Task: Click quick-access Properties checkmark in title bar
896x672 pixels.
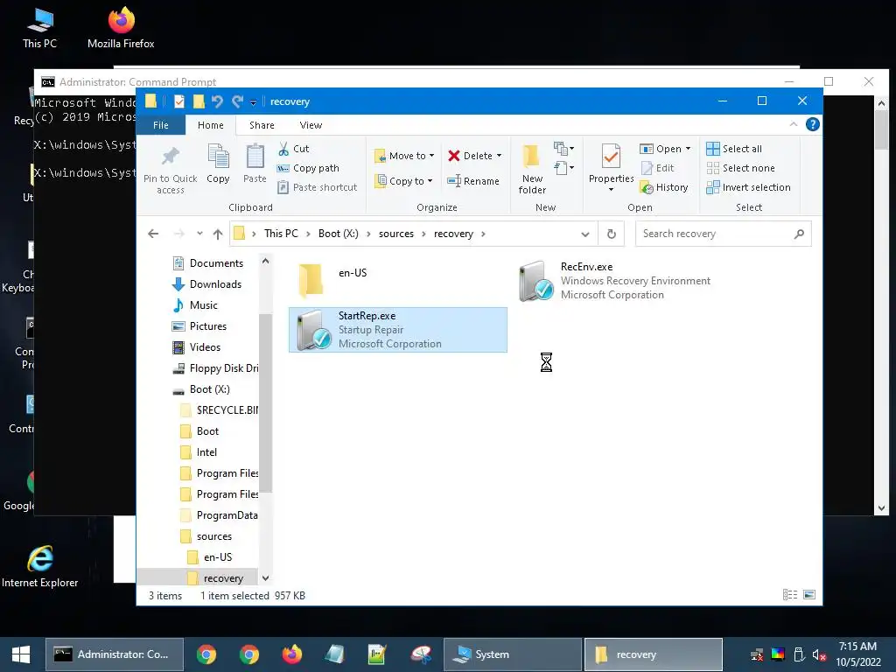Action: click(179, 101)
